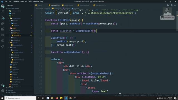The image size is (178, 100).
Task: Click the Subscribe overlay button
Action: [167, 18]
